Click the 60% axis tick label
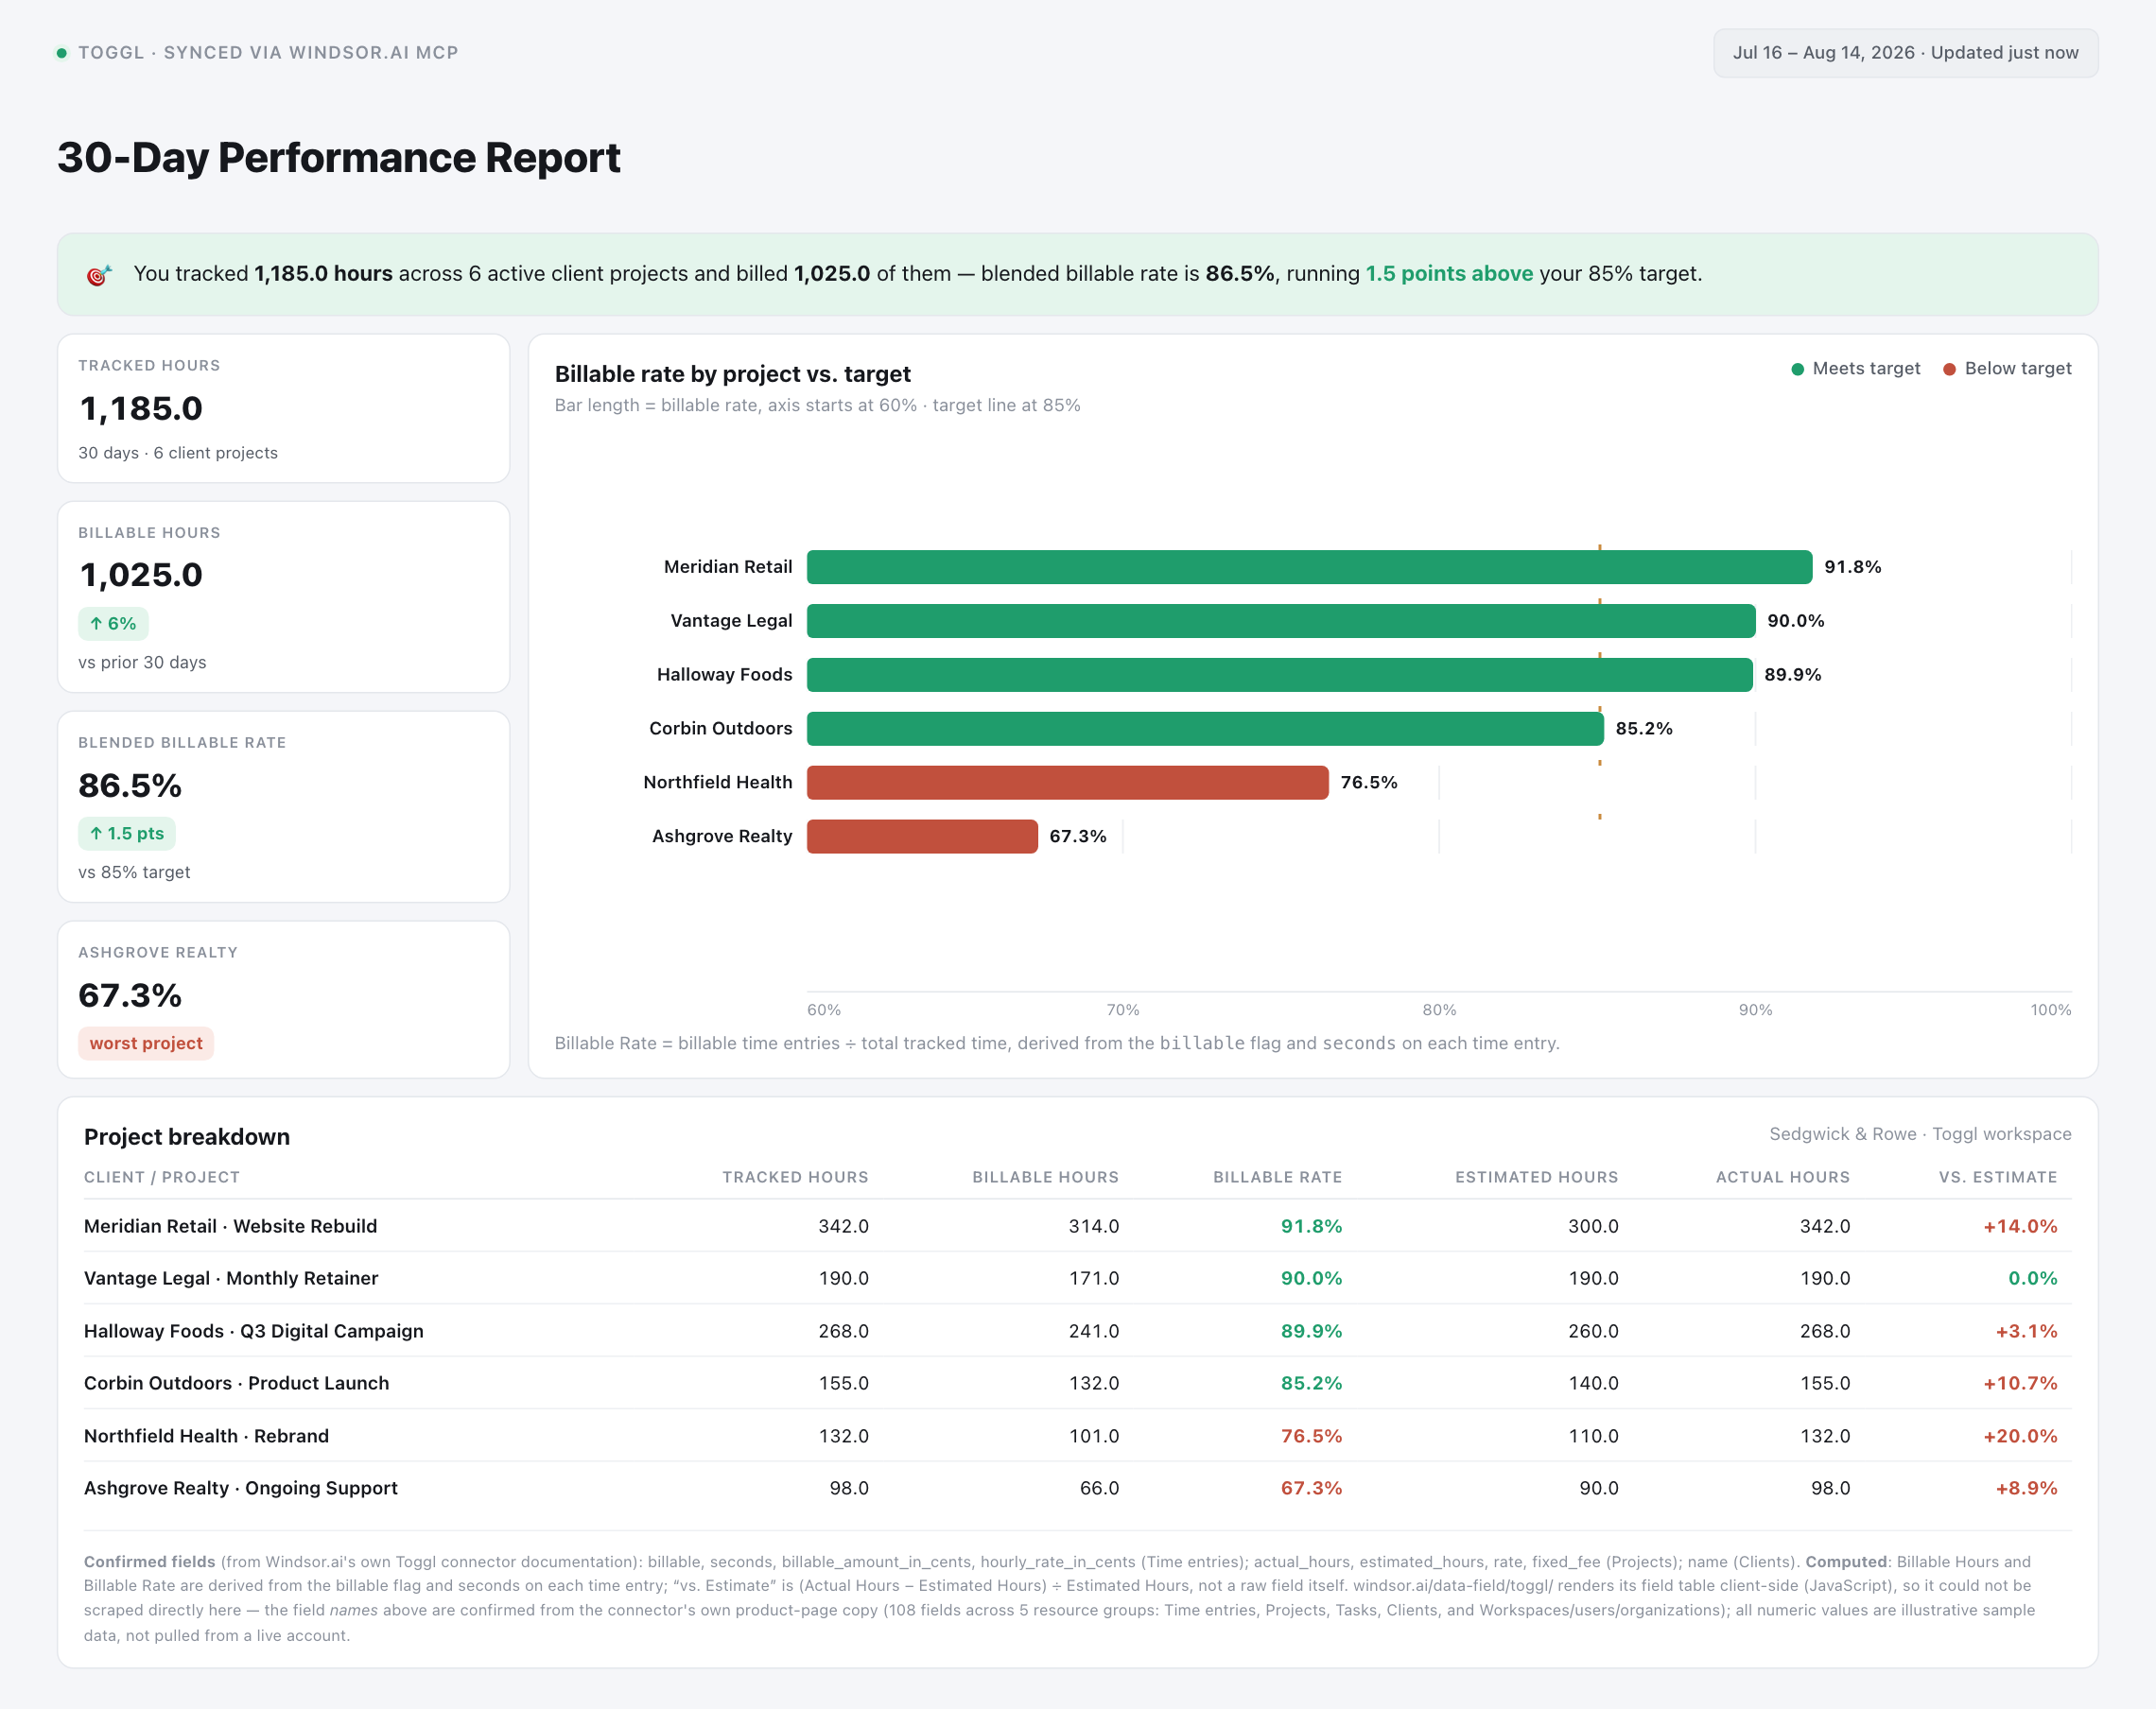2156x1709 pixels. click(x=824, y=1010)
